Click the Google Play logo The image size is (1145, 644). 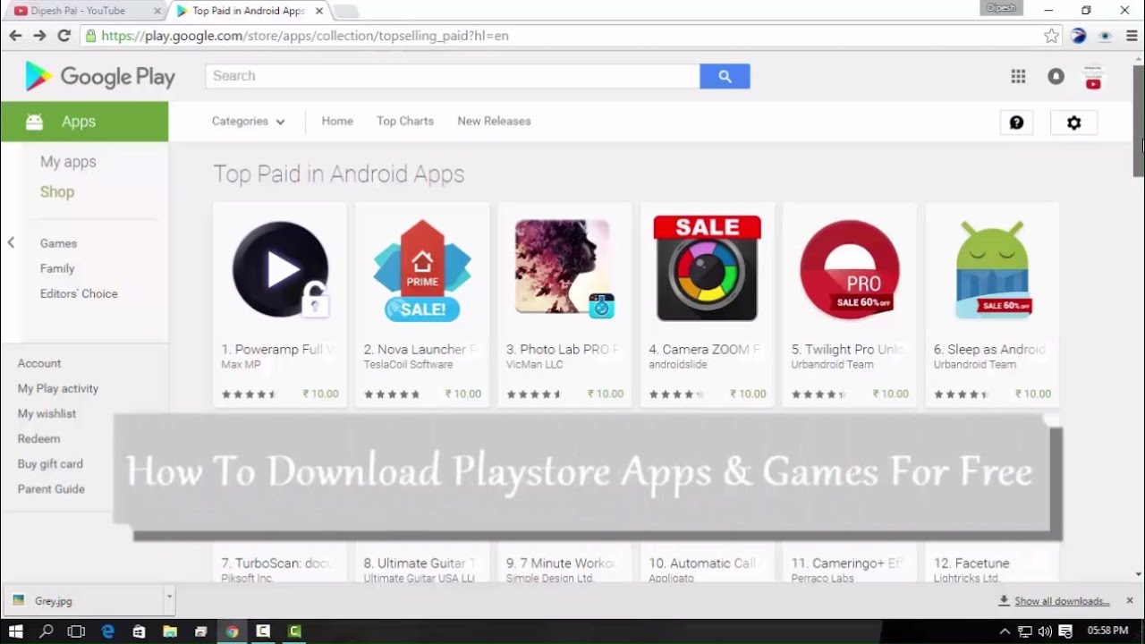click(x=100, y=77)
